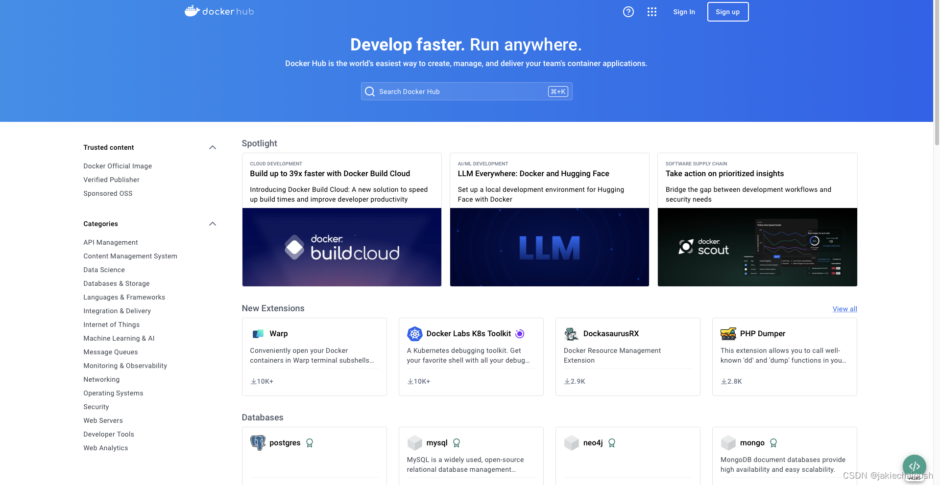
Task: Click the search magnifier icon
Action: point(370,92)
